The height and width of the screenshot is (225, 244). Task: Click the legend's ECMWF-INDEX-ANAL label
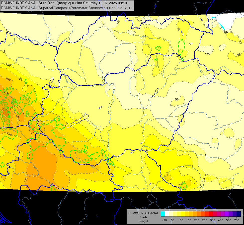pos(143,213)
